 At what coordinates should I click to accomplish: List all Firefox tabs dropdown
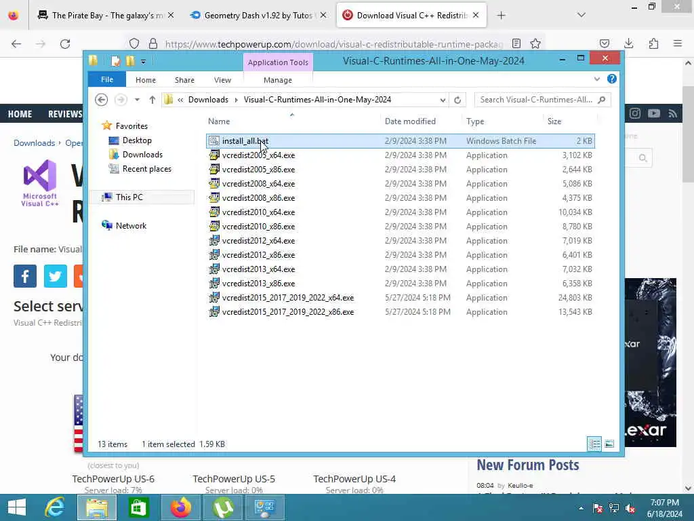pos(581,15)
